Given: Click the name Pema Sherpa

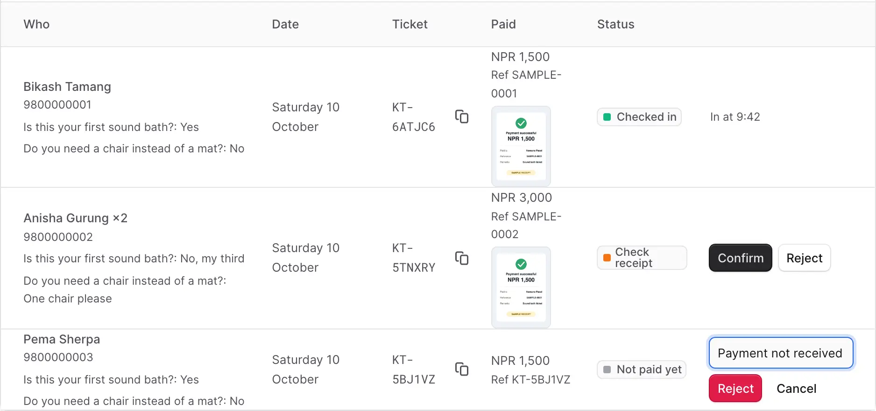Looking at the screenshot, I should click(62, 339).
